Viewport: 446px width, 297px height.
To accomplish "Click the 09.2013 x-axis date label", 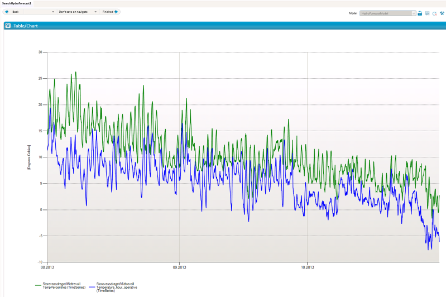I will pos(179,266).
